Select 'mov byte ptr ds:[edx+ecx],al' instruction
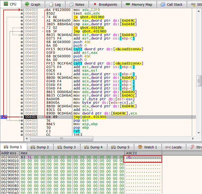This screenshot has width=202, height=194. (104, 103)
